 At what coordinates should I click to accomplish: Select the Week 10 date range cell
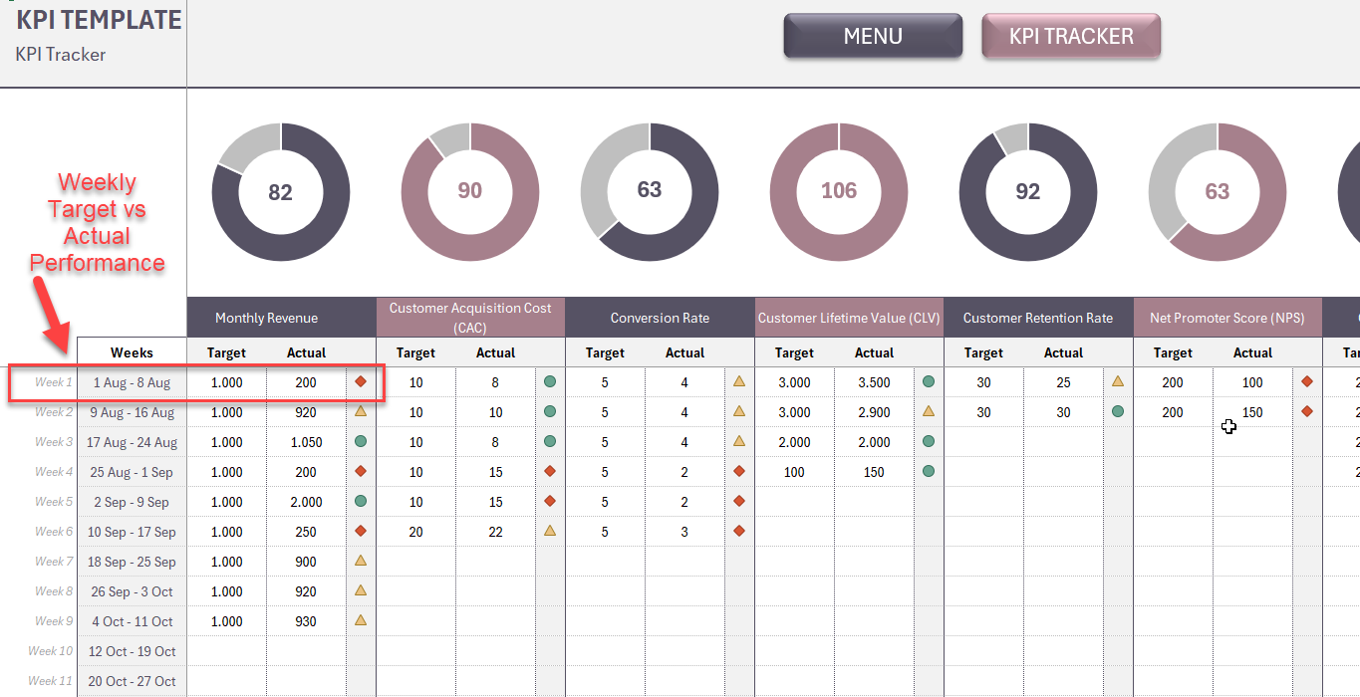point(133,650)
